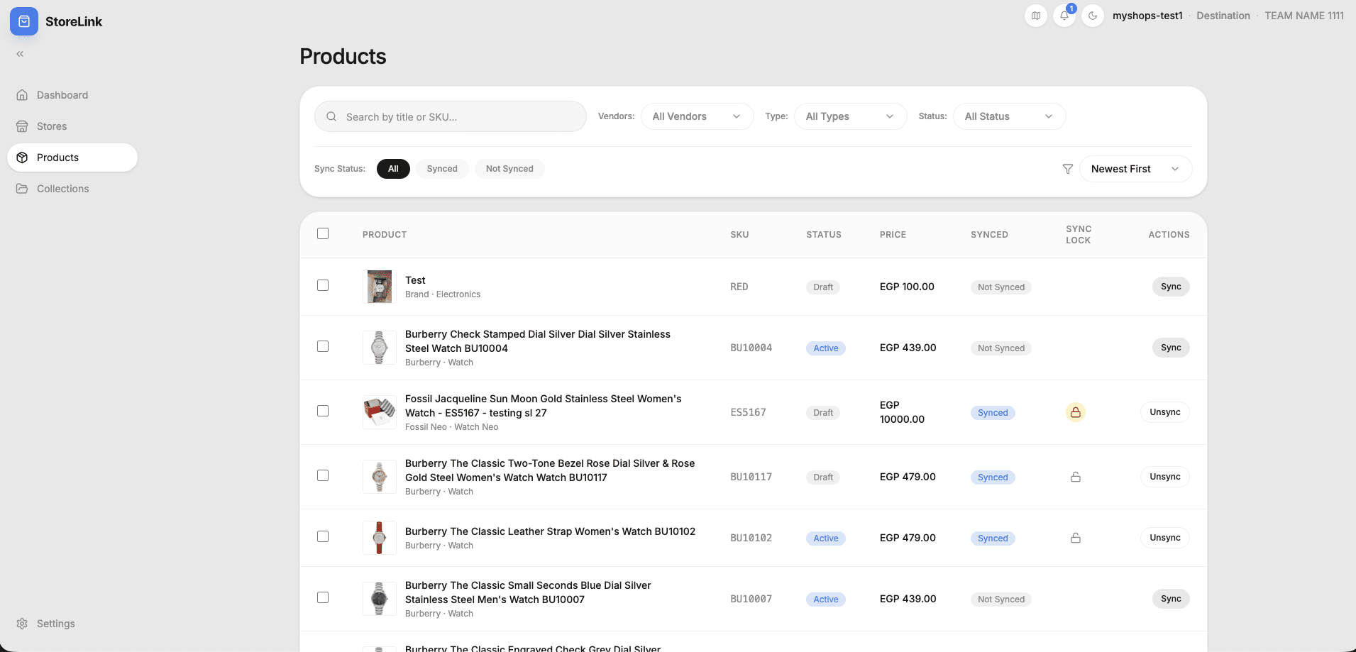This screenshot has height=652, width=1356.
Task: Select the BU10102 row checkbox
Action: click(x=323, y=536)
